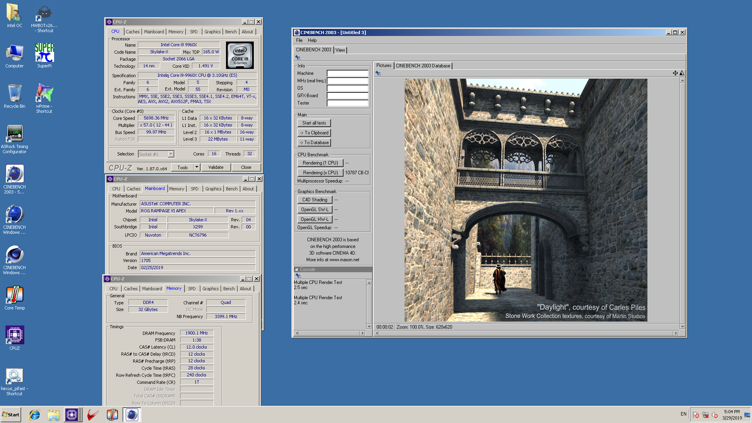Switch to Core Temp via taskbar thermometer icon
The width and height of the screenshot is (752, 423).
(x=112, y=415)
